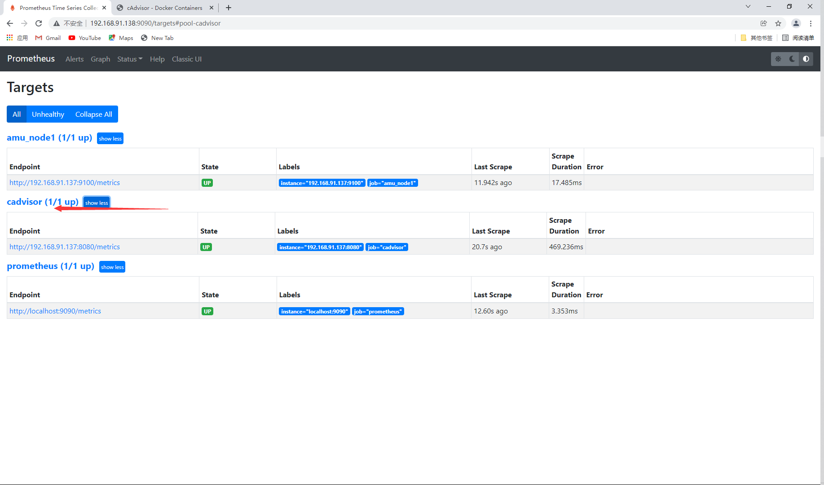Image resolution: width=824 pixels, height=485 pixels.
Task: Close the cAdvisor Docker Containers tab
Action: tap(212, 8)
